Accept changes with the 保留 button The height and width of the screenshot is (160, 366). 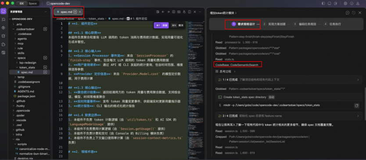click(x=162, y=25)
